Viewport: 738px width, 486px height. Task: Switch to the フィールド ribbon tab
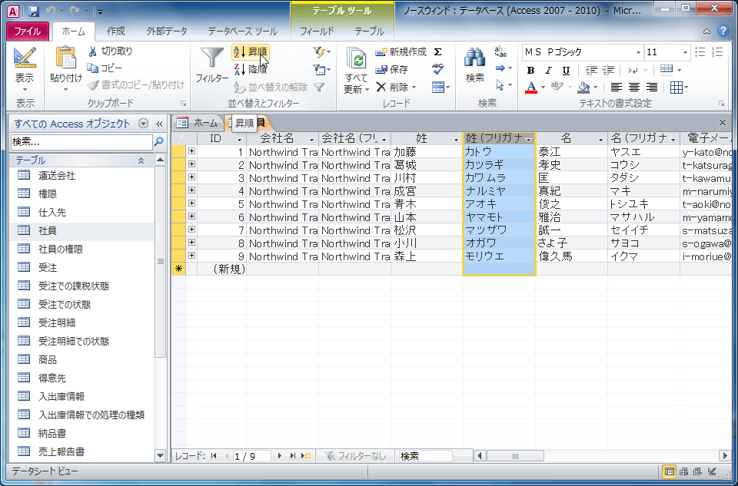pyautogui.click(x=317, y=31)
